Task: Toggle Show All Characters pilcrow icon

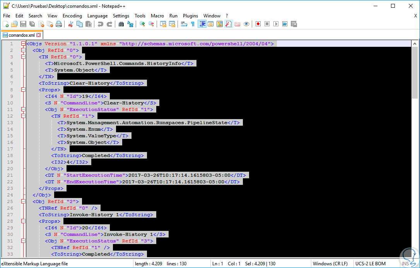Action: coord(193,24)
